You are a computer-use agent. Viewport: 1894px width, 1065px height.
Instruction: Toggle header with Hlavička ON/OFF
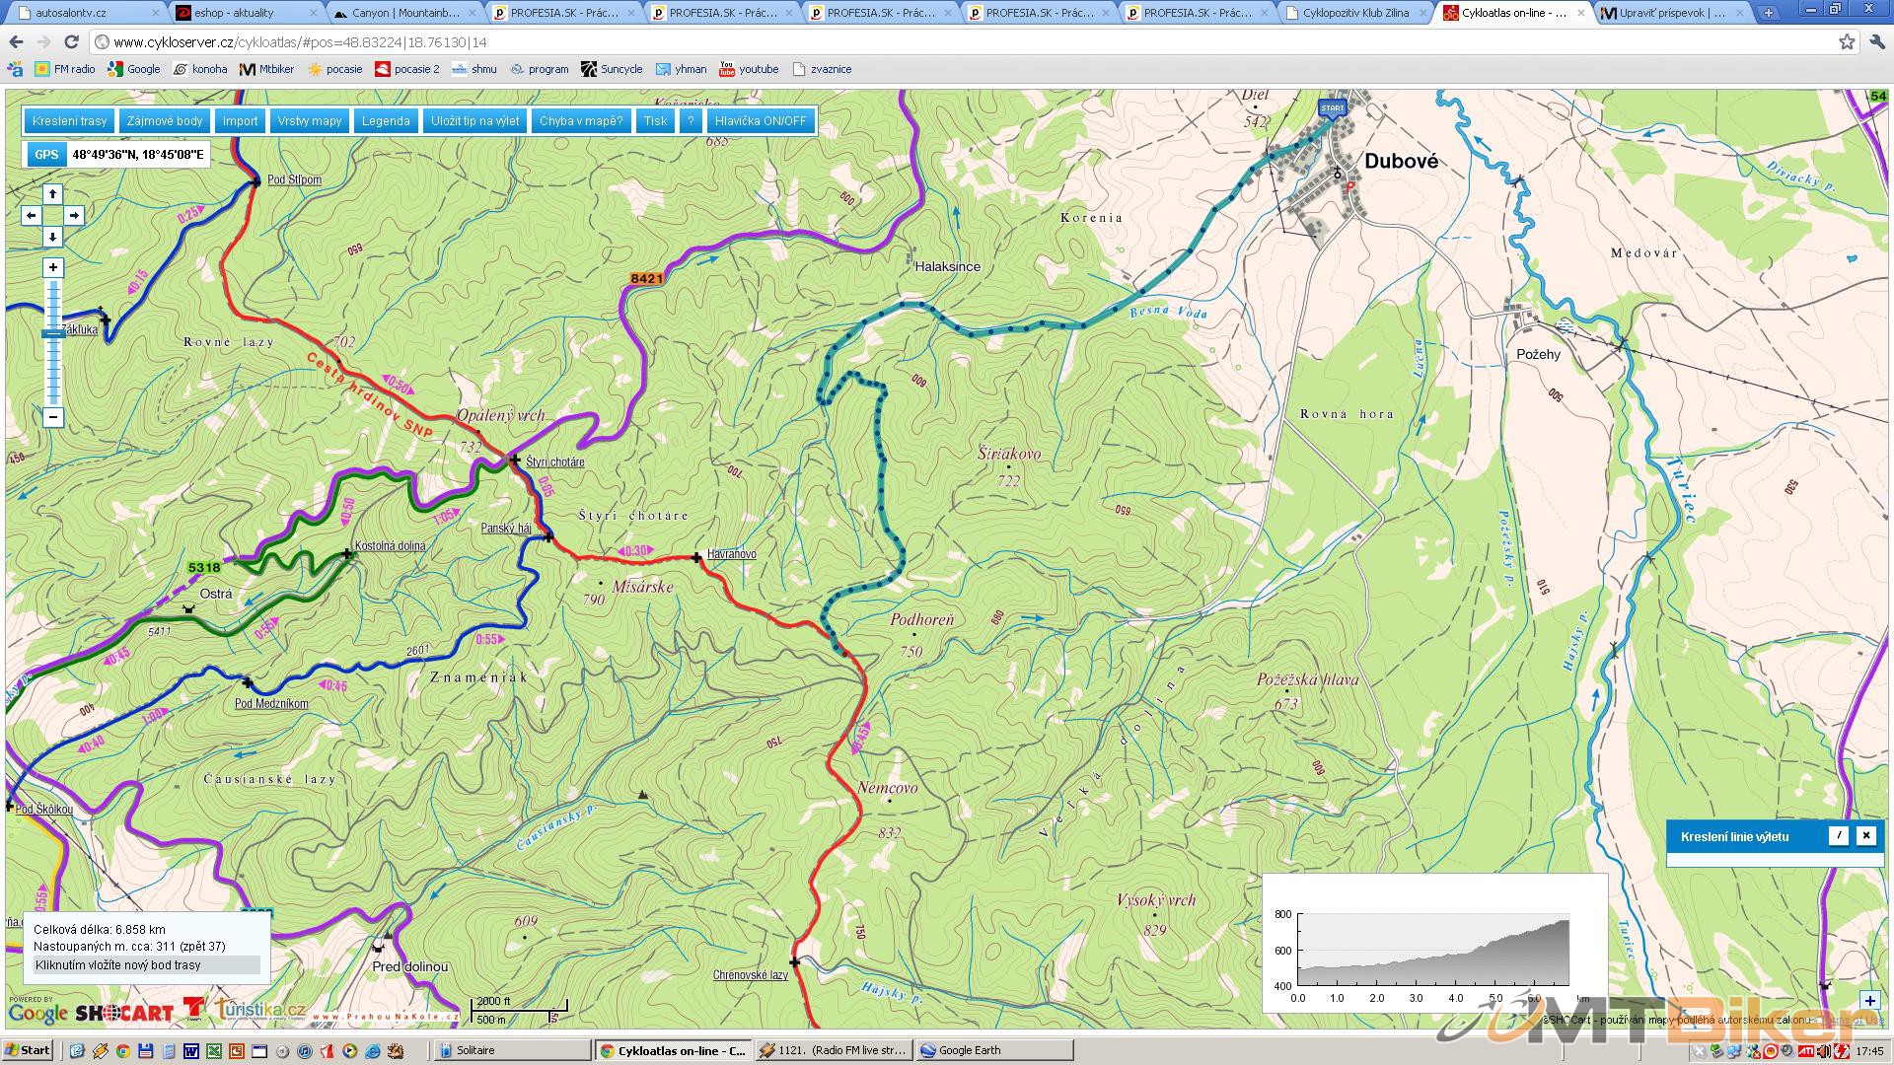(x=761, y=120)
